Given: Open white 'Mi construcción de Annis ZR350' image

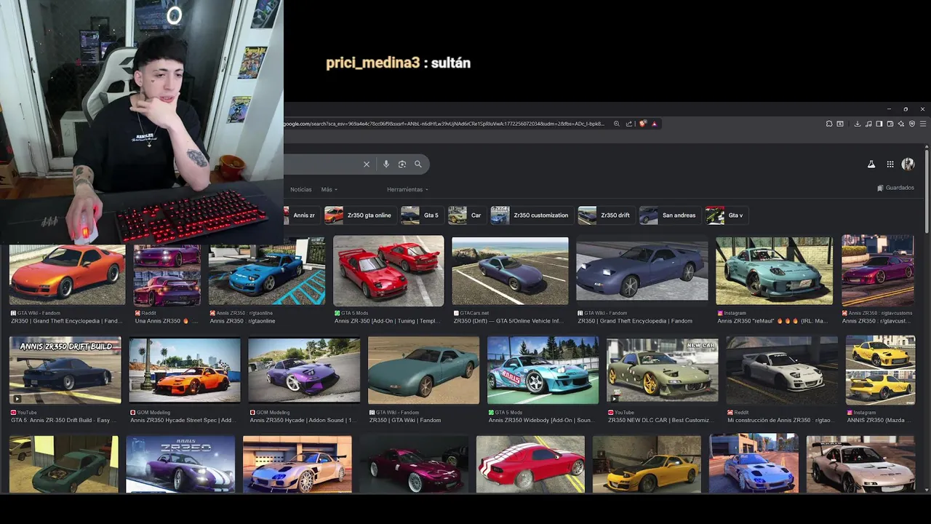Looking at the screenshot, I should click(x=782, y=370).
